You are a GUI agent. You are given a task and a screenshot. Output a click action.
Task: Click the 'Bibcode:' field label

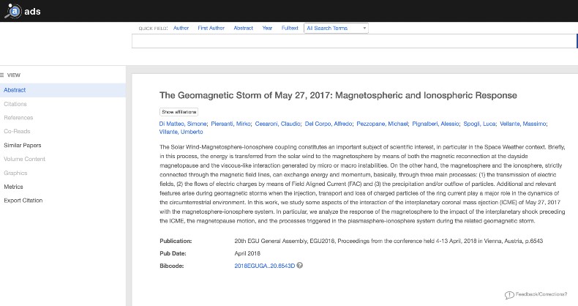point(172,266)
